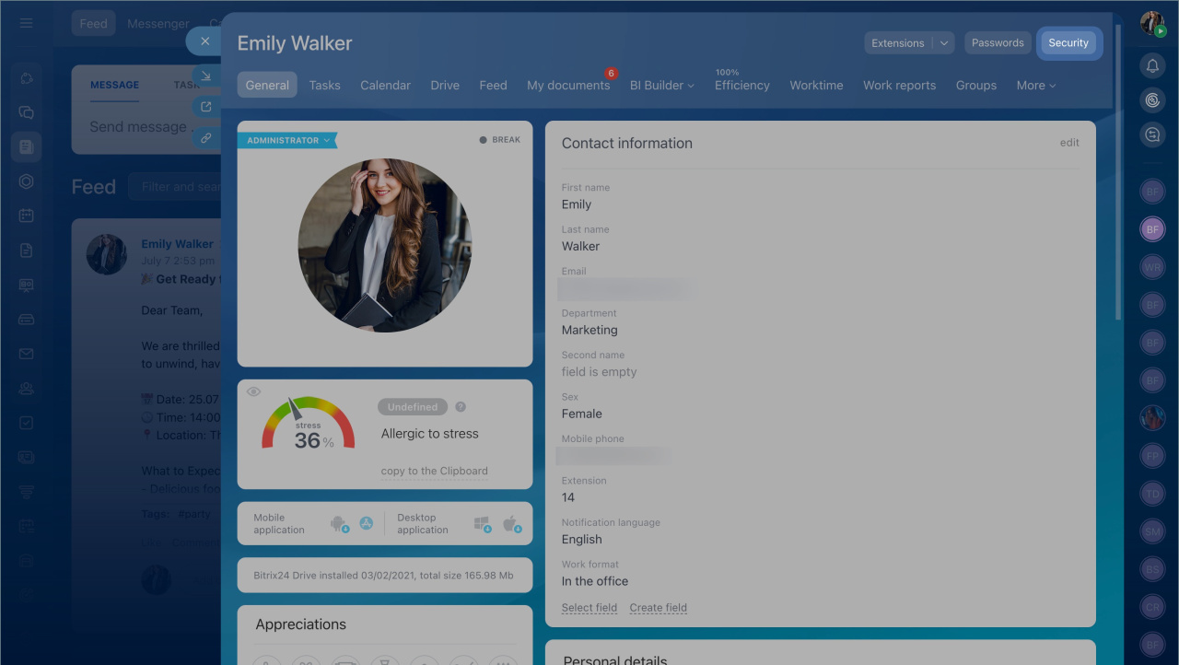The height and width of the screenshot is (665, 1179).
Task: Click the copy link icon beside the profile
Action: coord(205,138)
